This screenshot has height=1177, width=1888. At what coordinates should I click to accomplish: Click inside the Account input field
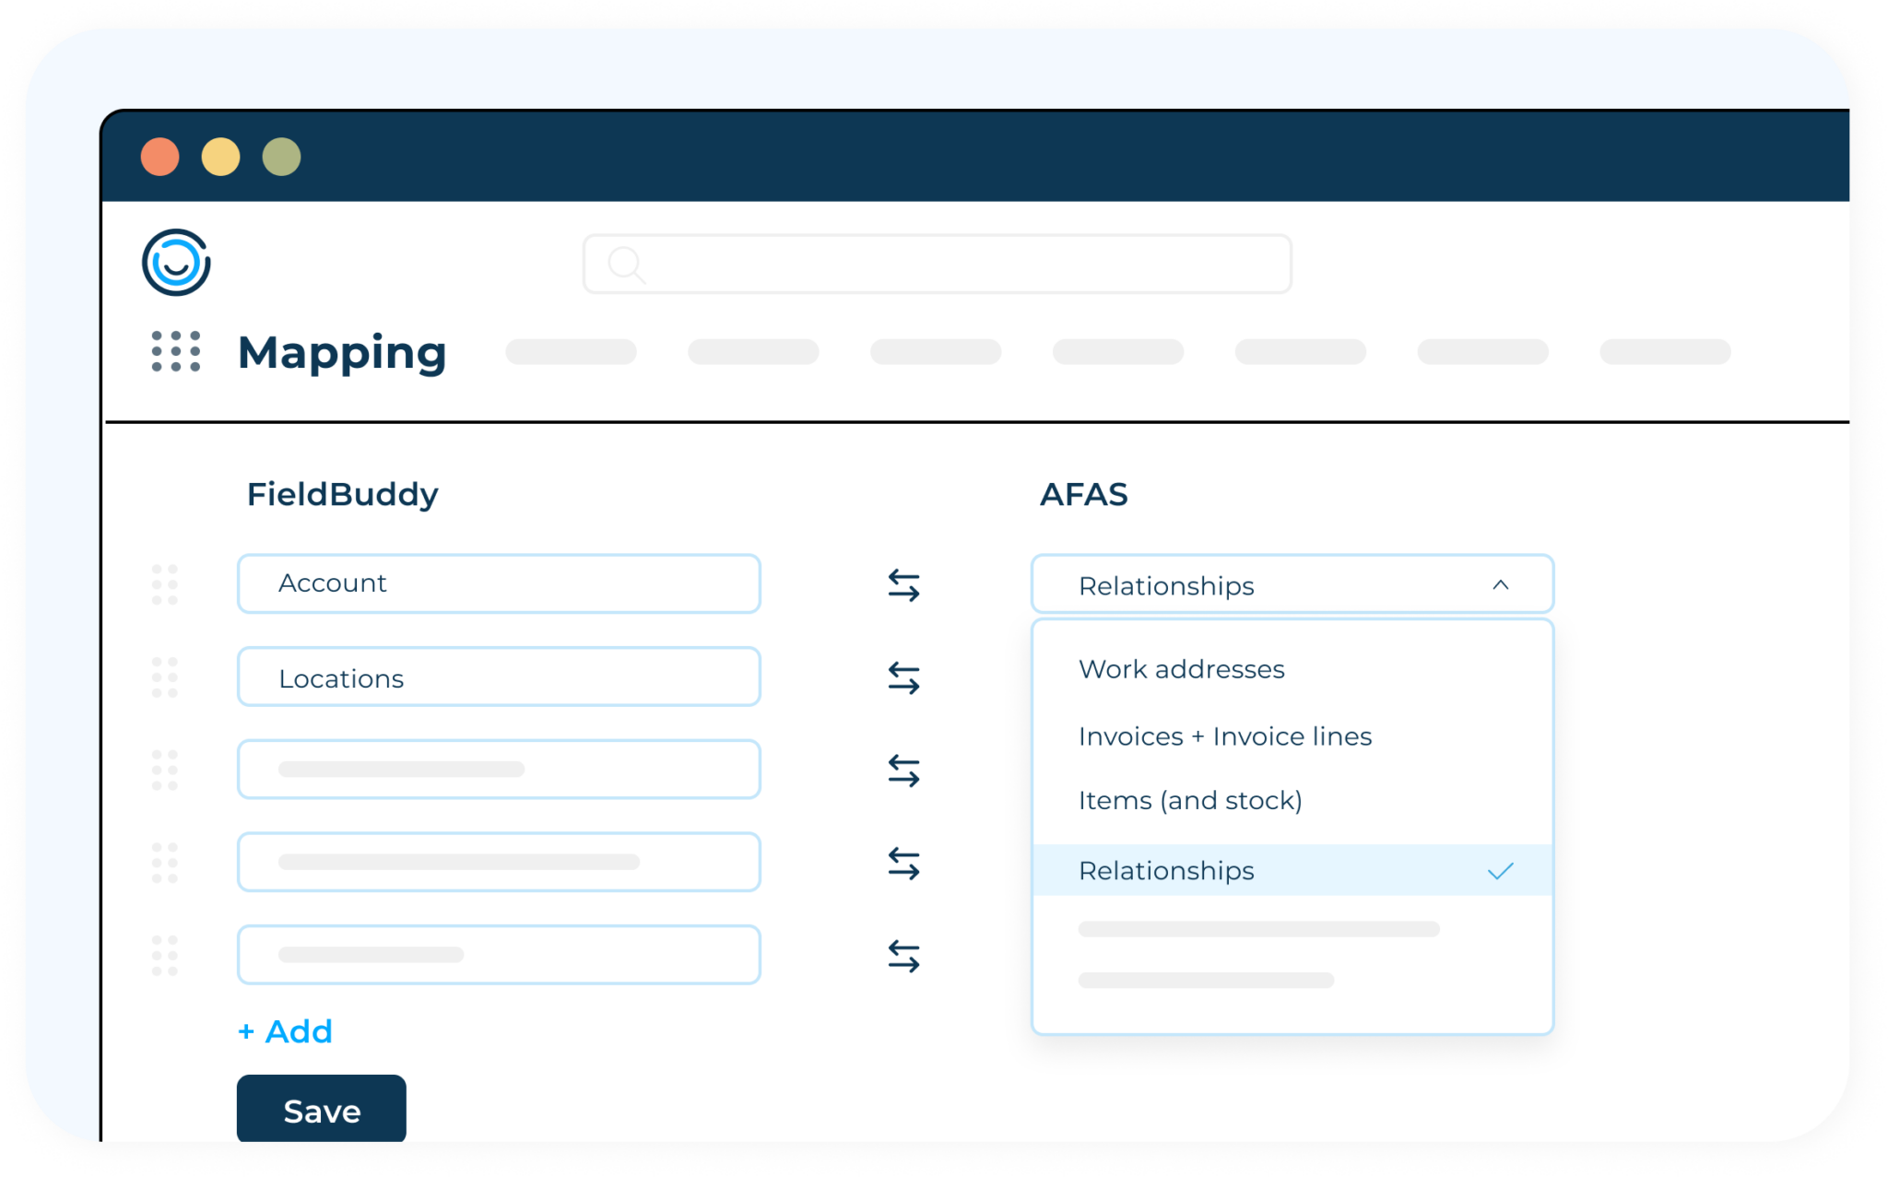[498, 583]
